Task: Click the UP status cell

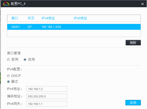Action: click(29, 27)
